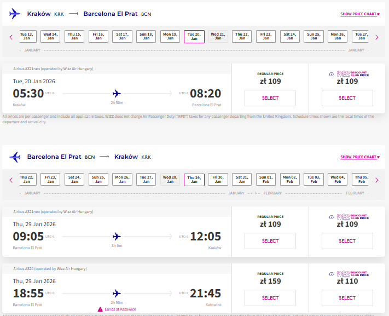The height and width of the screenshot is (316, 389).
Task: Select return date Sun 01, Feb
Action: [266, 179]
